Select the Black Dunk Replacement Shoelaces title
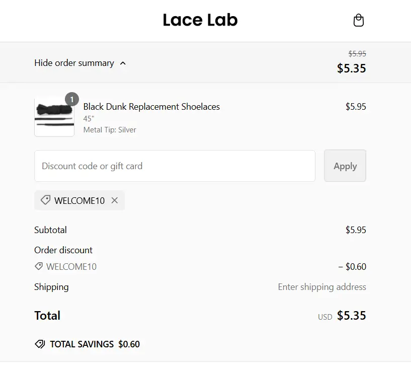Viewport: 411px width, 369px height. tap(151, 107)
